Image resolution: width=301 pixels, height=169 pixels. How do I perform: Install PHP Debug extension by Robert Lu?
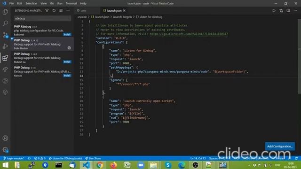pyautogui.click(x=67, y=61)
